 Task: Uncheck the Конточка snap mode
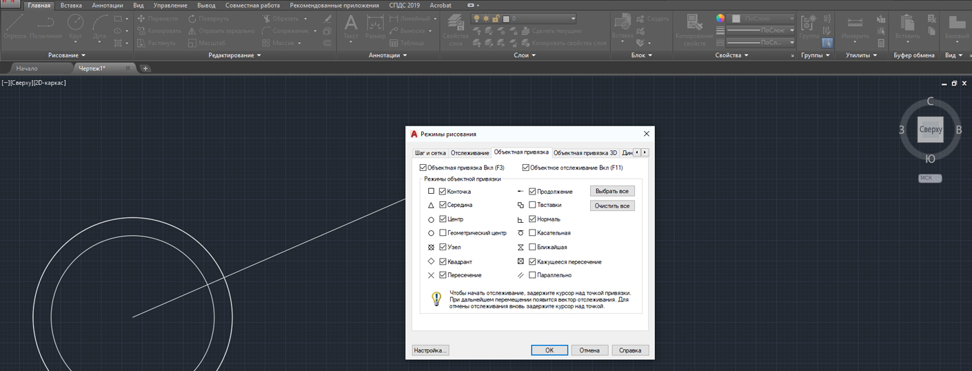point(443,191)
